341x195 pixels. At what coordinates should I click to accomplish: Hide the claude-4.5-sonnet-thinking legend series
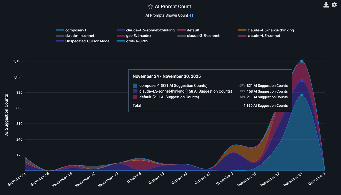pos(150,30)
